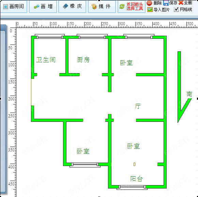Click the red 删除 delete icon
Screen dimensions: 198x197
(149, 3)
